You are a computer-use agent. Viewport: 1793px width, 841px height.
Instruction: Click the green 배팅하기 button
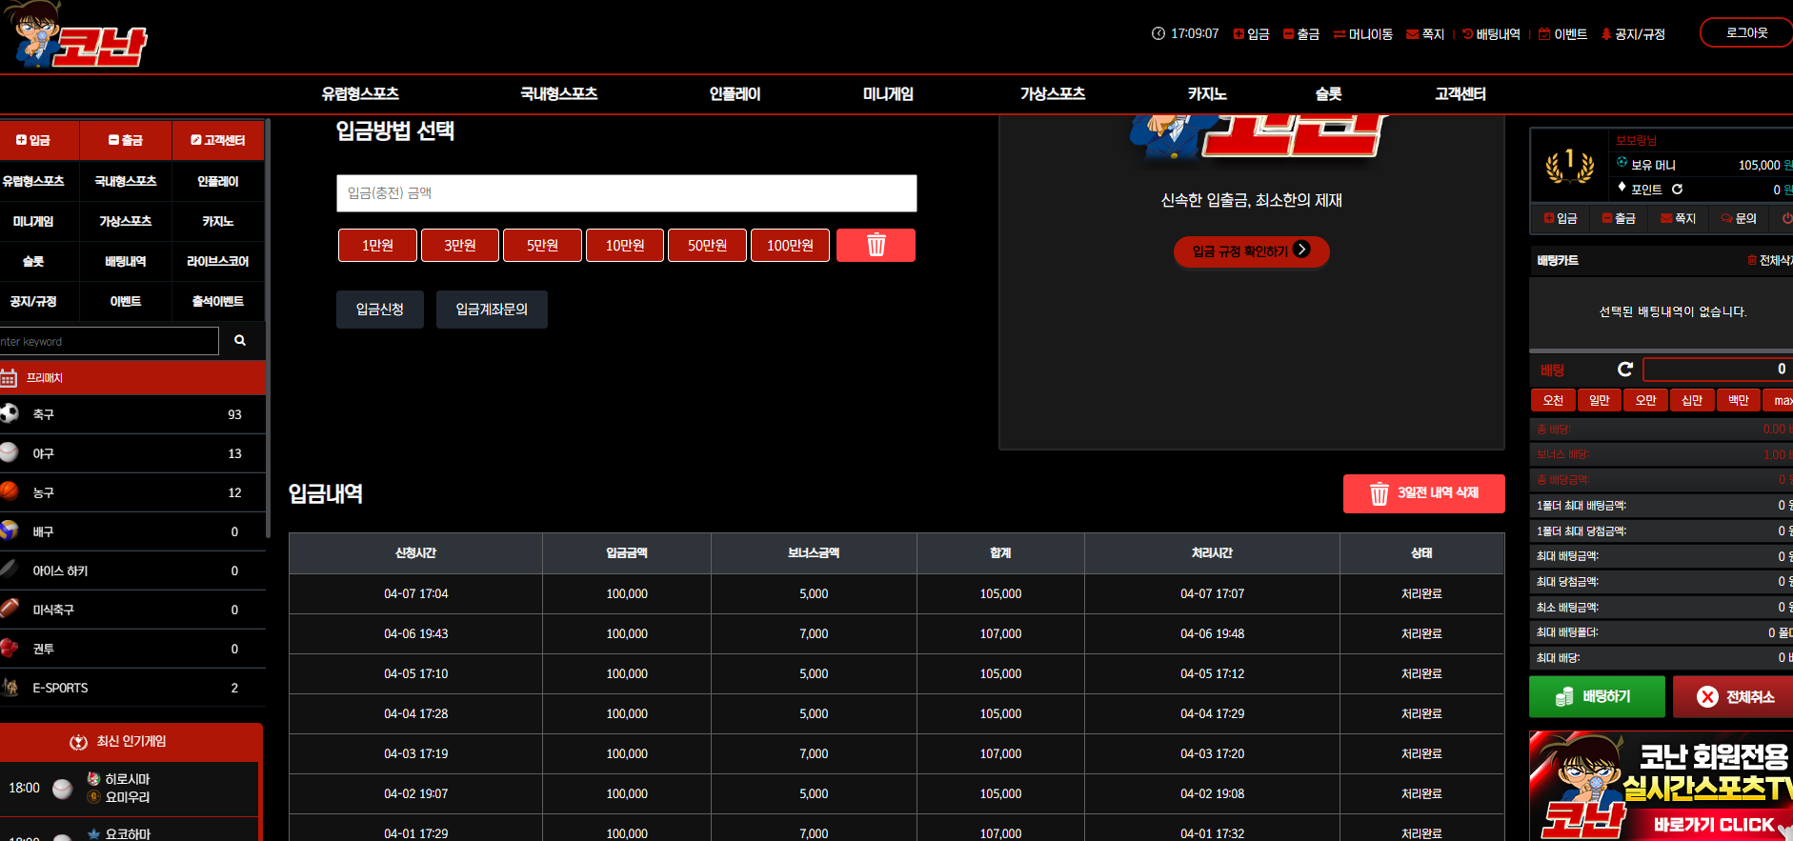(1597, 697)
